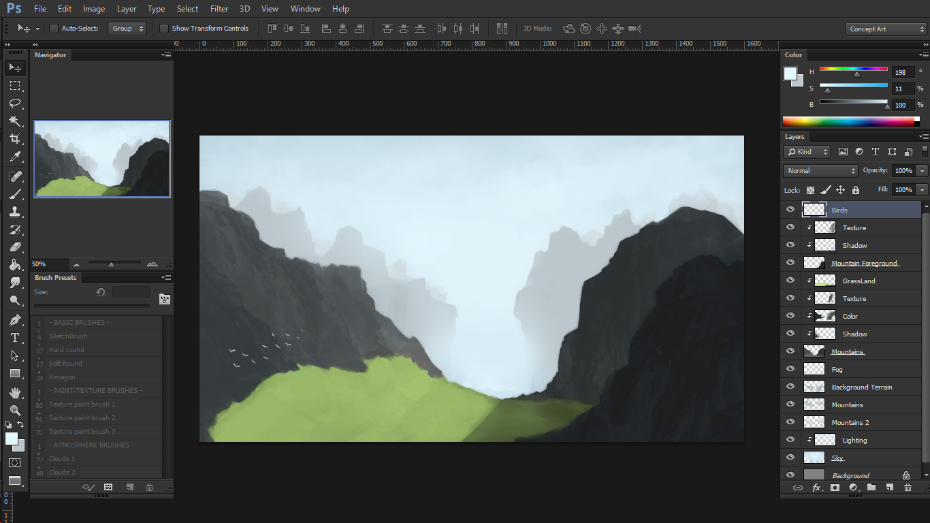The image size is (930, 523).
Task: Select the Eyedropper tool
Action: point(15,157)
